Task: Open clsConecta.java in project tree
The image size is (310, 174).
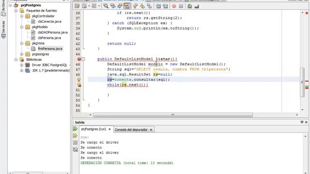Action: pyautogui.click(x=49, y=21)
